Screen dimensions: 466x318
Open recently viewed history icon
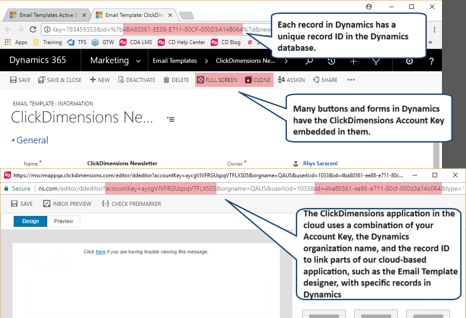point(331,61)
